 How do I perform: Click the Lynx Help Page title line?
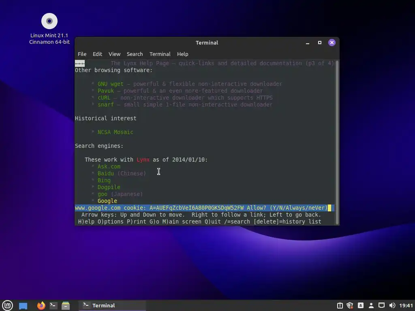[x=222, y=63]
